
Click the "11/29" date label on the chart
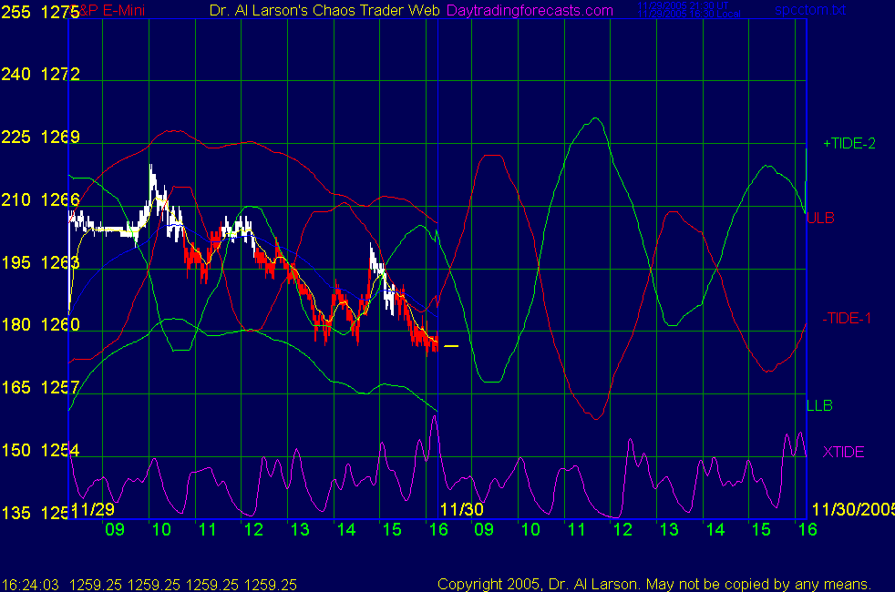click(93, 509)
